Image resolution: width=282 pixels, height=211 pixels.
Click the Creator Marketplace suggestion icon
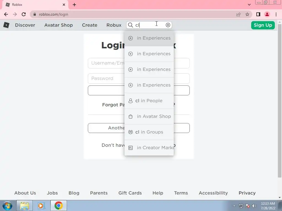tap(130, 148)
